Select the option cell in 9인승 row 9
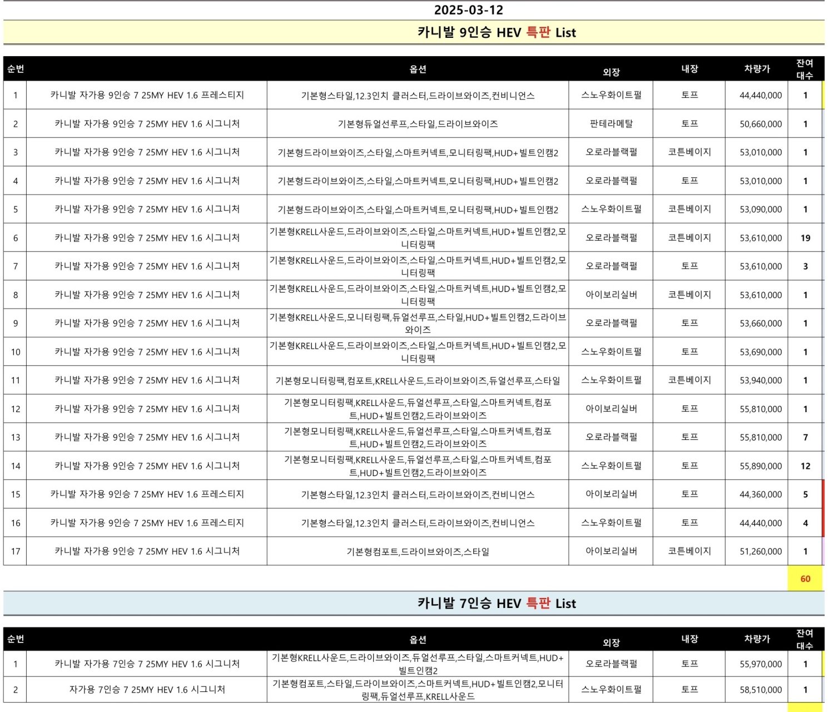Image resolution: width=829 pixels, height=712 pixels. 418,323
